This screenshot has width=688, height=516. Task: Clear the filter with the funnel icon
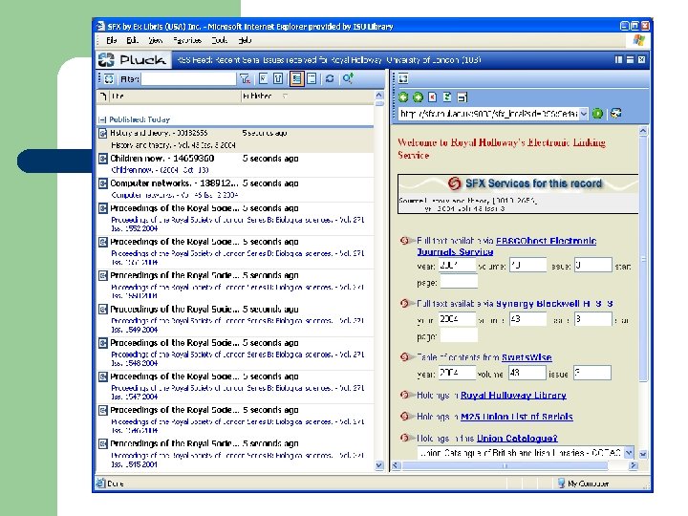tap(245, 79)
